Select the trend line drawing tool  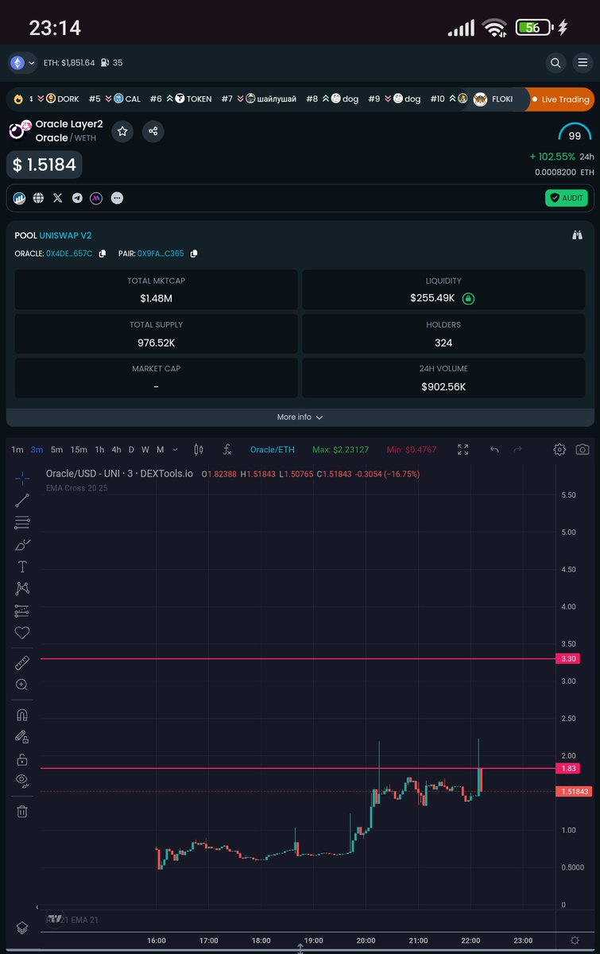[22, 500]
